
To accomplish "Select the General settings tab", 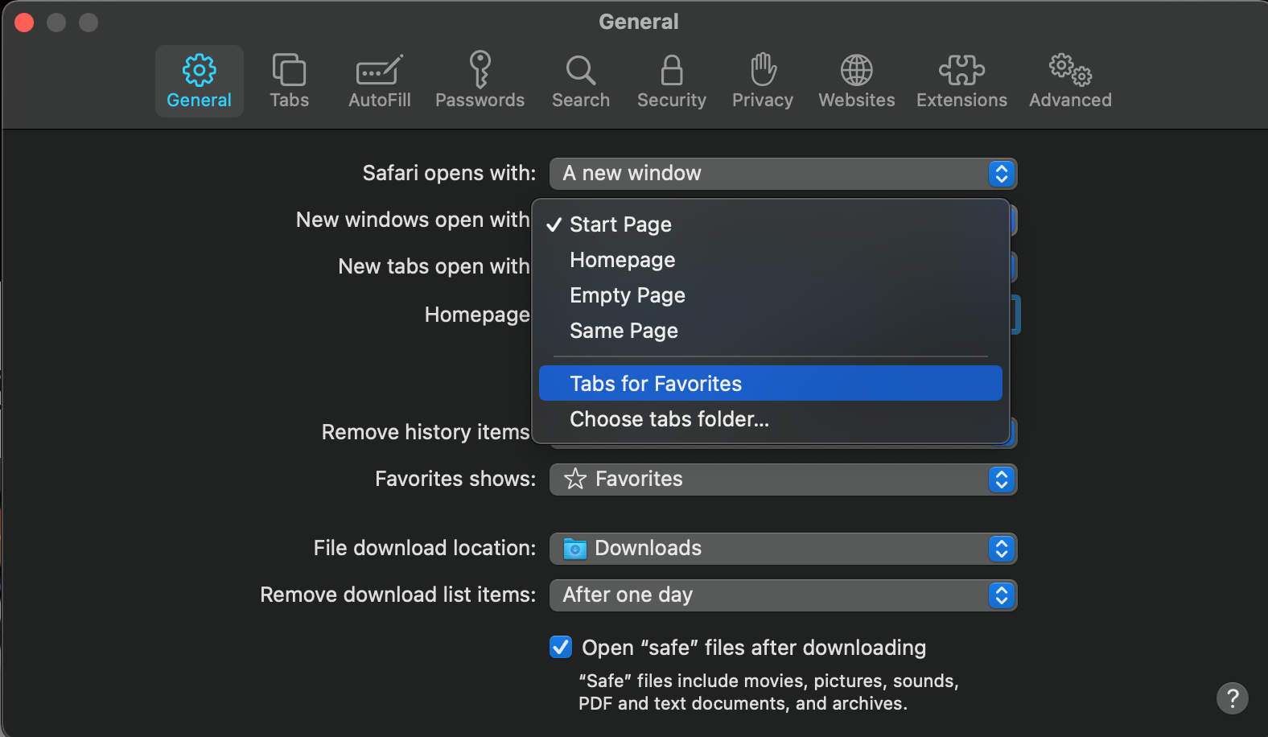I will click(199, 80).
